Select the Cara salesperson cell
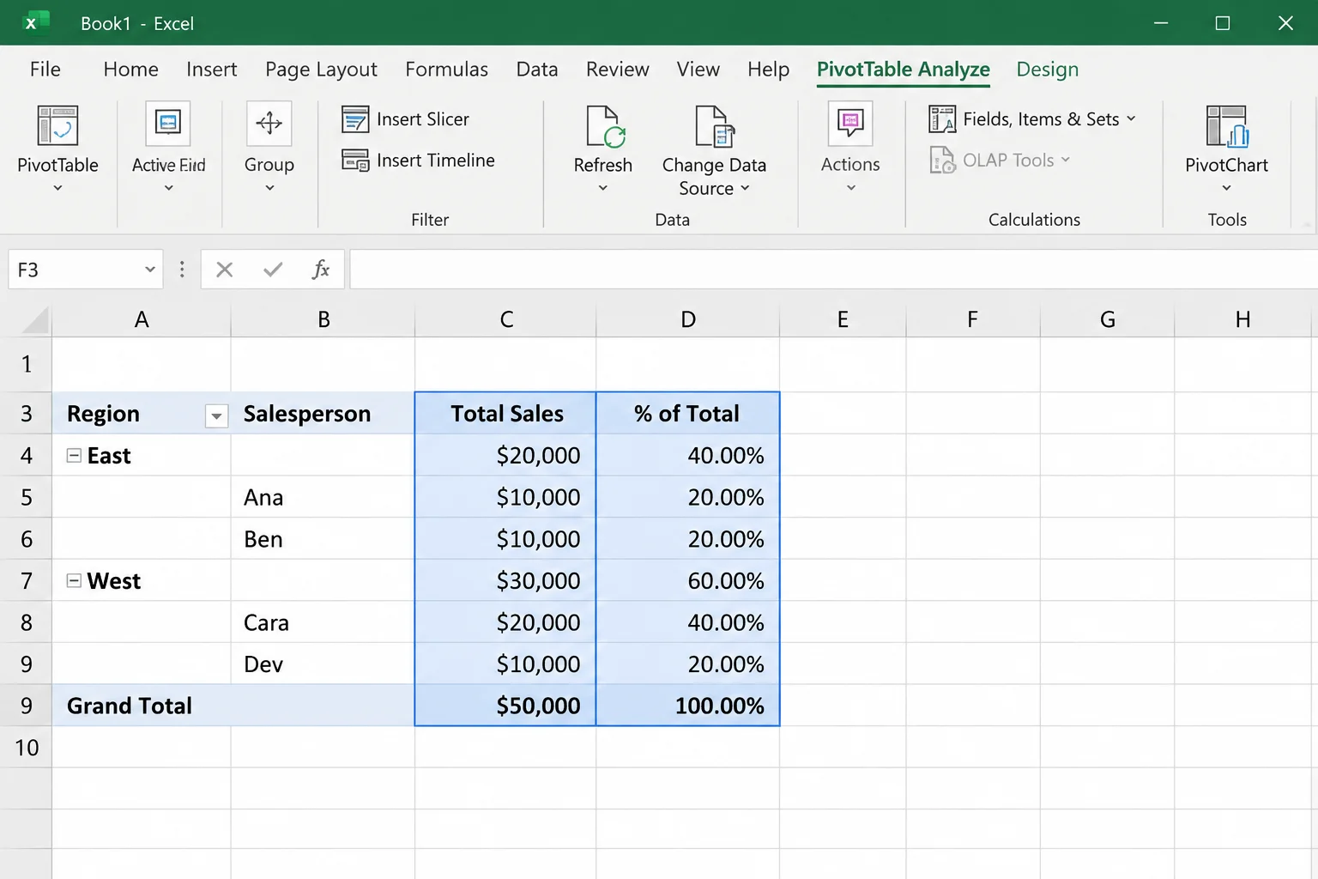 coord(323,622)
